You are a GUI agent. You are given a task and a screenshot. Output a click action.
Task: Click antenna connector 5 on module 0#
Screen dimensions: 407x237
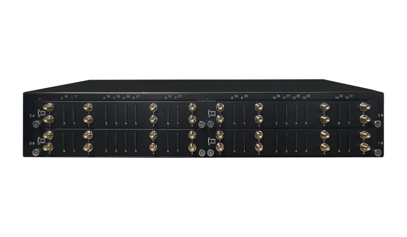click(x=153, y=135)
